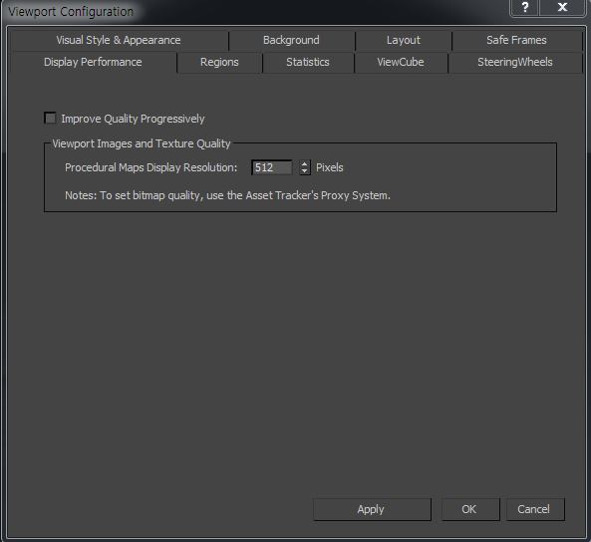Screen dimensions: 591x542
Task: Open the Statistics tab
Action: click(x=308, y=62)
